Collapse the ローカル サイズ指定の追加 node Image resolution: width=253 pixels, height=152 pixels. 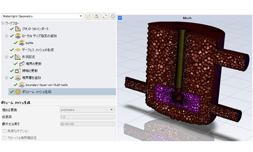click(7, 36)
